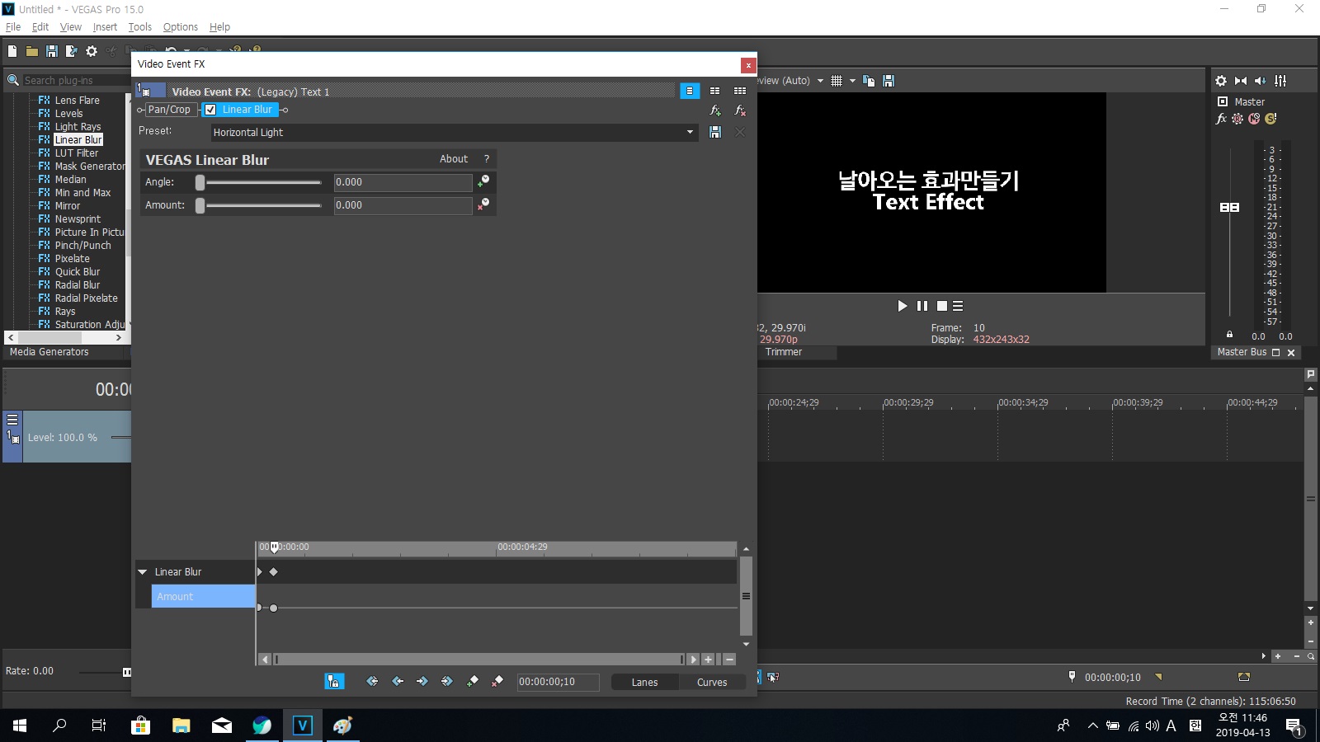Open the View menu
The width and height of the screenshot is (1320, 742).
pyautogui.click(x=71, y=26)
